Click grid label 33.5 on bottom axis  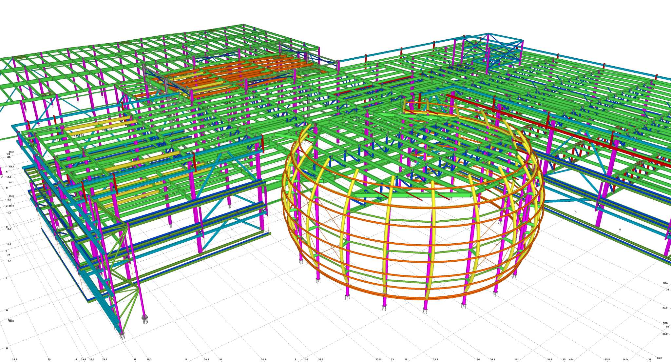coord(435,359)
